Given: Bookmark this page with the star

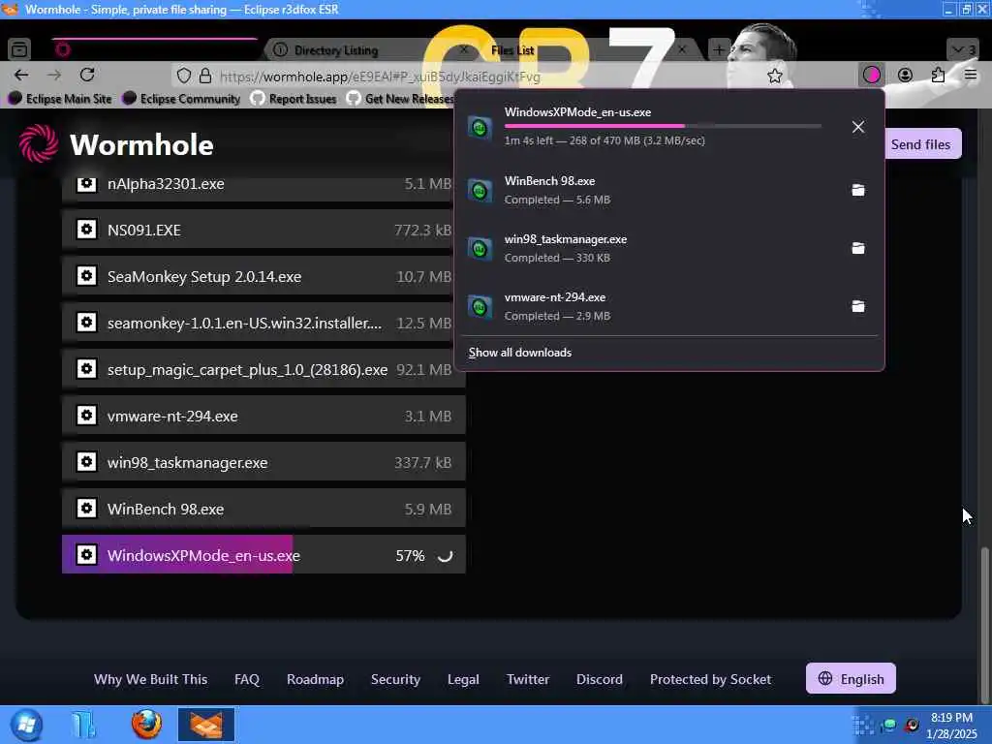Looking at the screenshot, I should click(x=774, y=76).
